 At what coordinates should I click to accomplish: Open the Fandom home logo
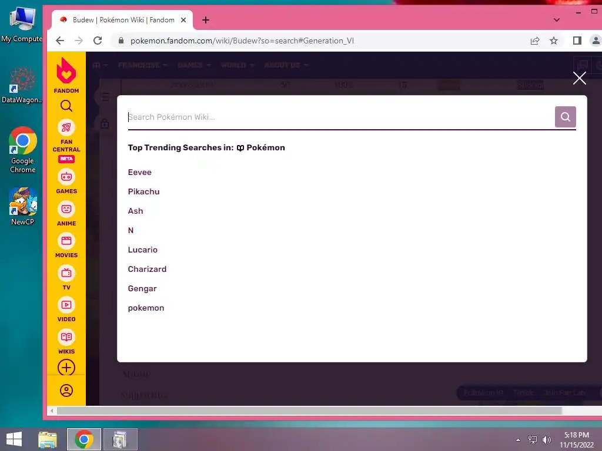66,76
